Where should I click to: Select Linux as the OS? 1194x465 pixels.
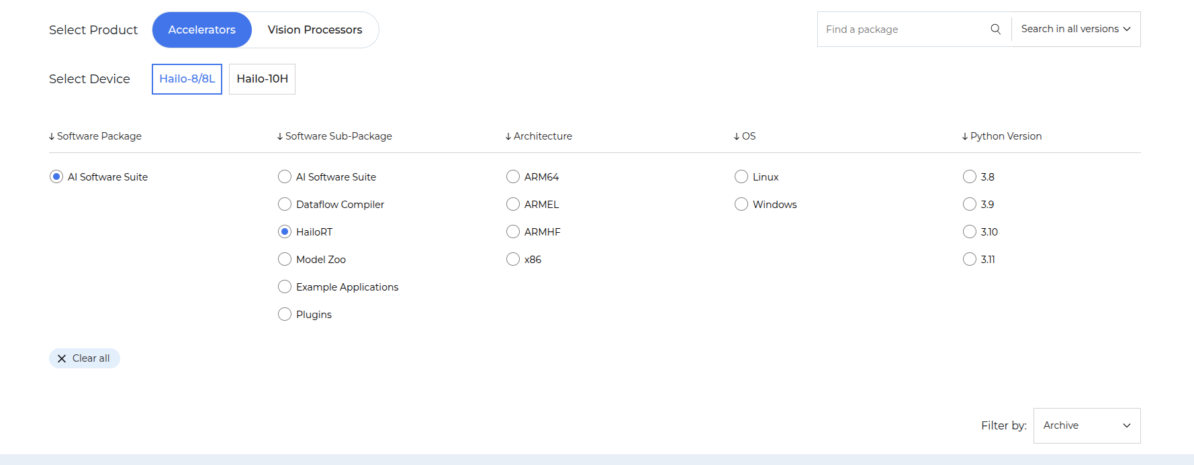[x=741, y=177]
